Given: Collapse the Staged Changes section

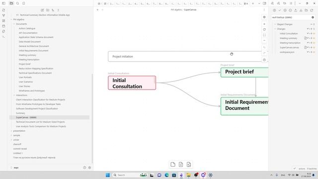Looking at the screenshot, I should click(x=275, y=24).
